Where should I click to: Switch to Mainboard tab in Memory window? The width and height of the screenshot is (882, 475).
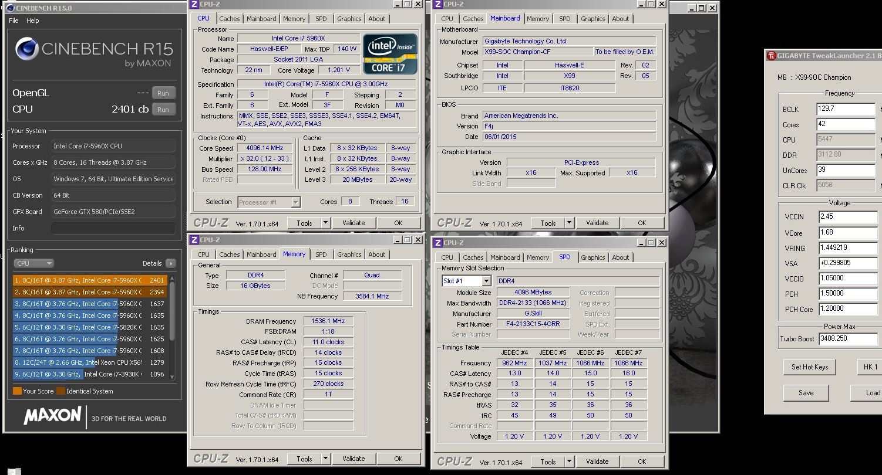click(x=261, y=255)
